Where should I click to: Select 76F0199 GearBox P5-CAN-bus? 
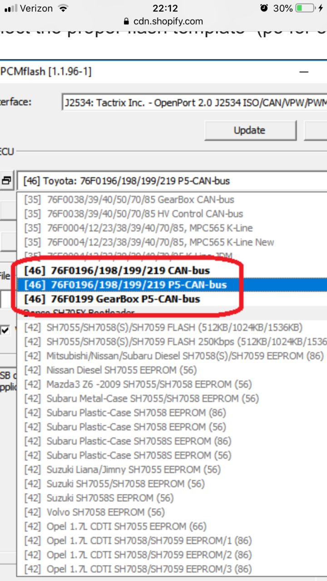(172, 299)
